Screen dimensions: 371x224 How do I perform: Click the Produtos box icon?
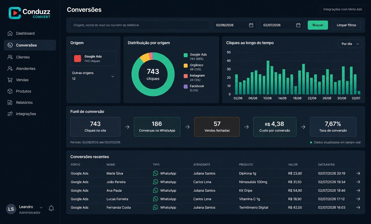10,91
